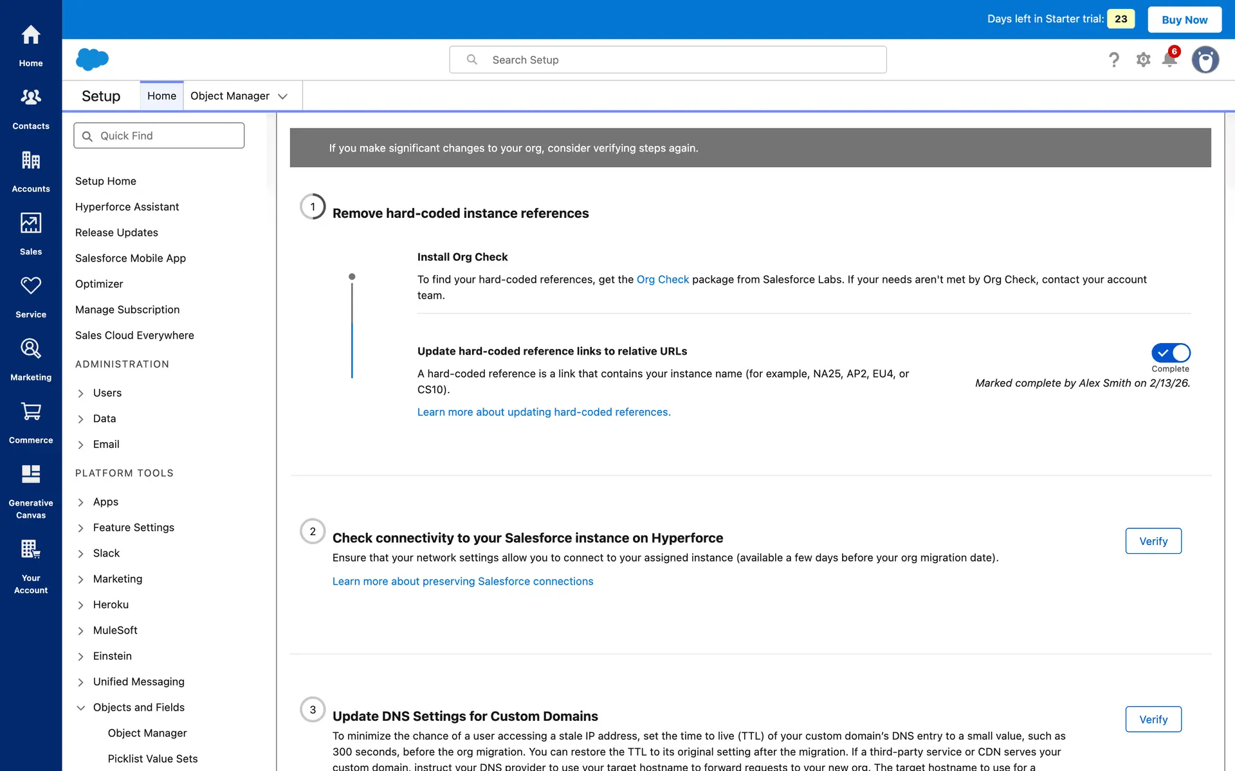Click the Buy Now button
The width and height of the screenshot is (1235, 771).
(1184, 19)
